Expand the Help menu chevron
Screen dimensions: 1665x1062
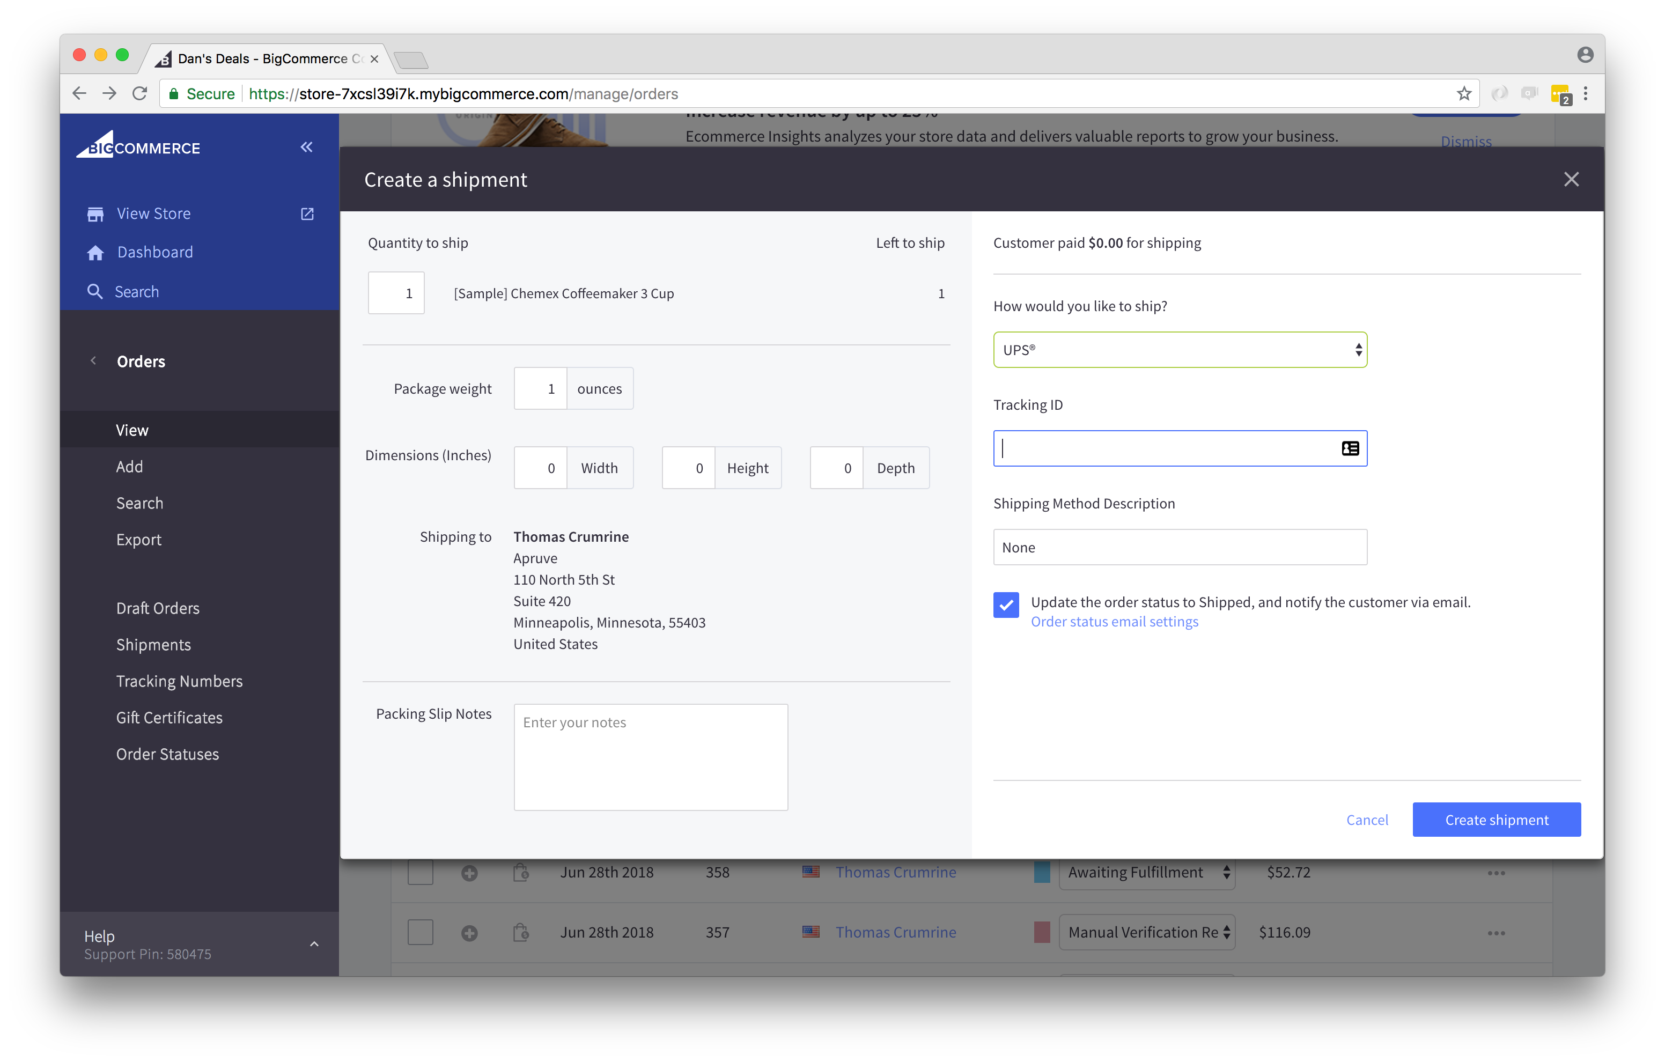pyautogui.click(x=314, y=945)
